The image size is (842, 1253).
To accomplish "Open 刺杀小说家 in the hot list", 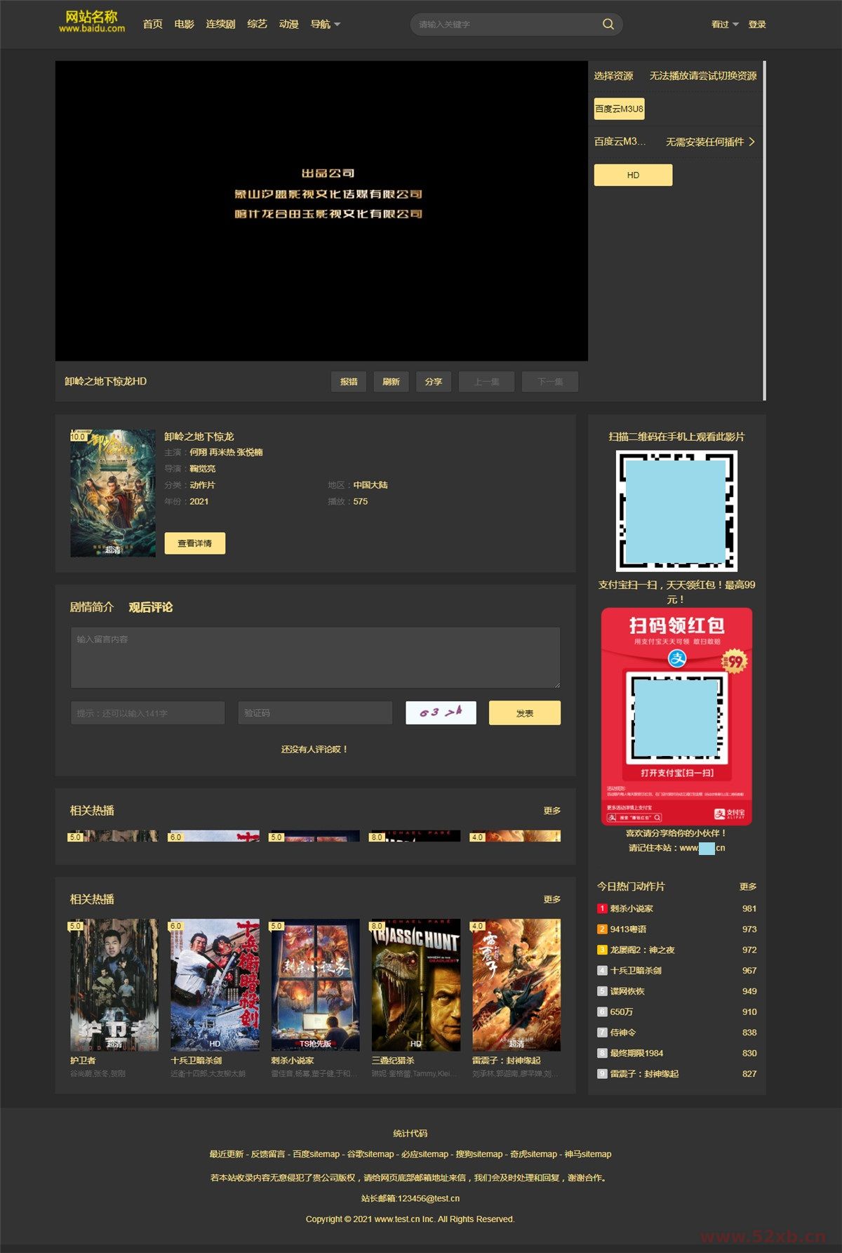I will pyautogui.click(x=631, y=908).
